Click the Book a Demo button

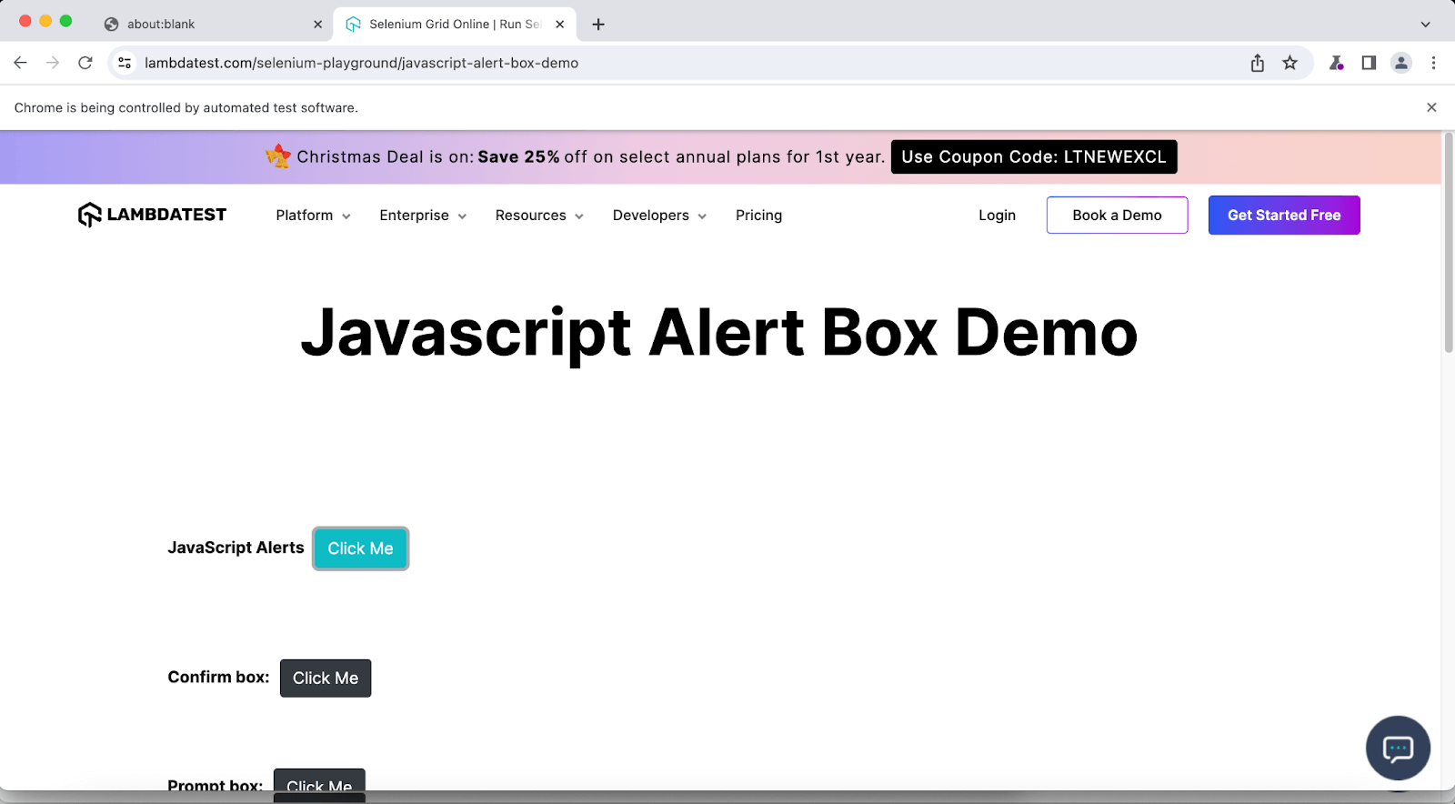(1117, 216)
